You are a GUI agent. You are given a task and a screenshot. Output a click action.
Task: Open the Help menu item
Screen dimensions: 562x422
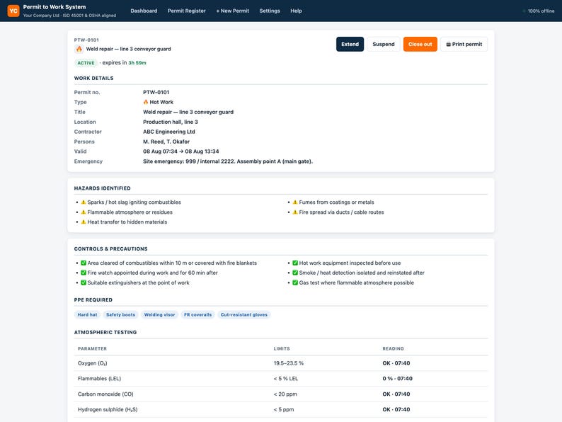click(x=296, y=11)
